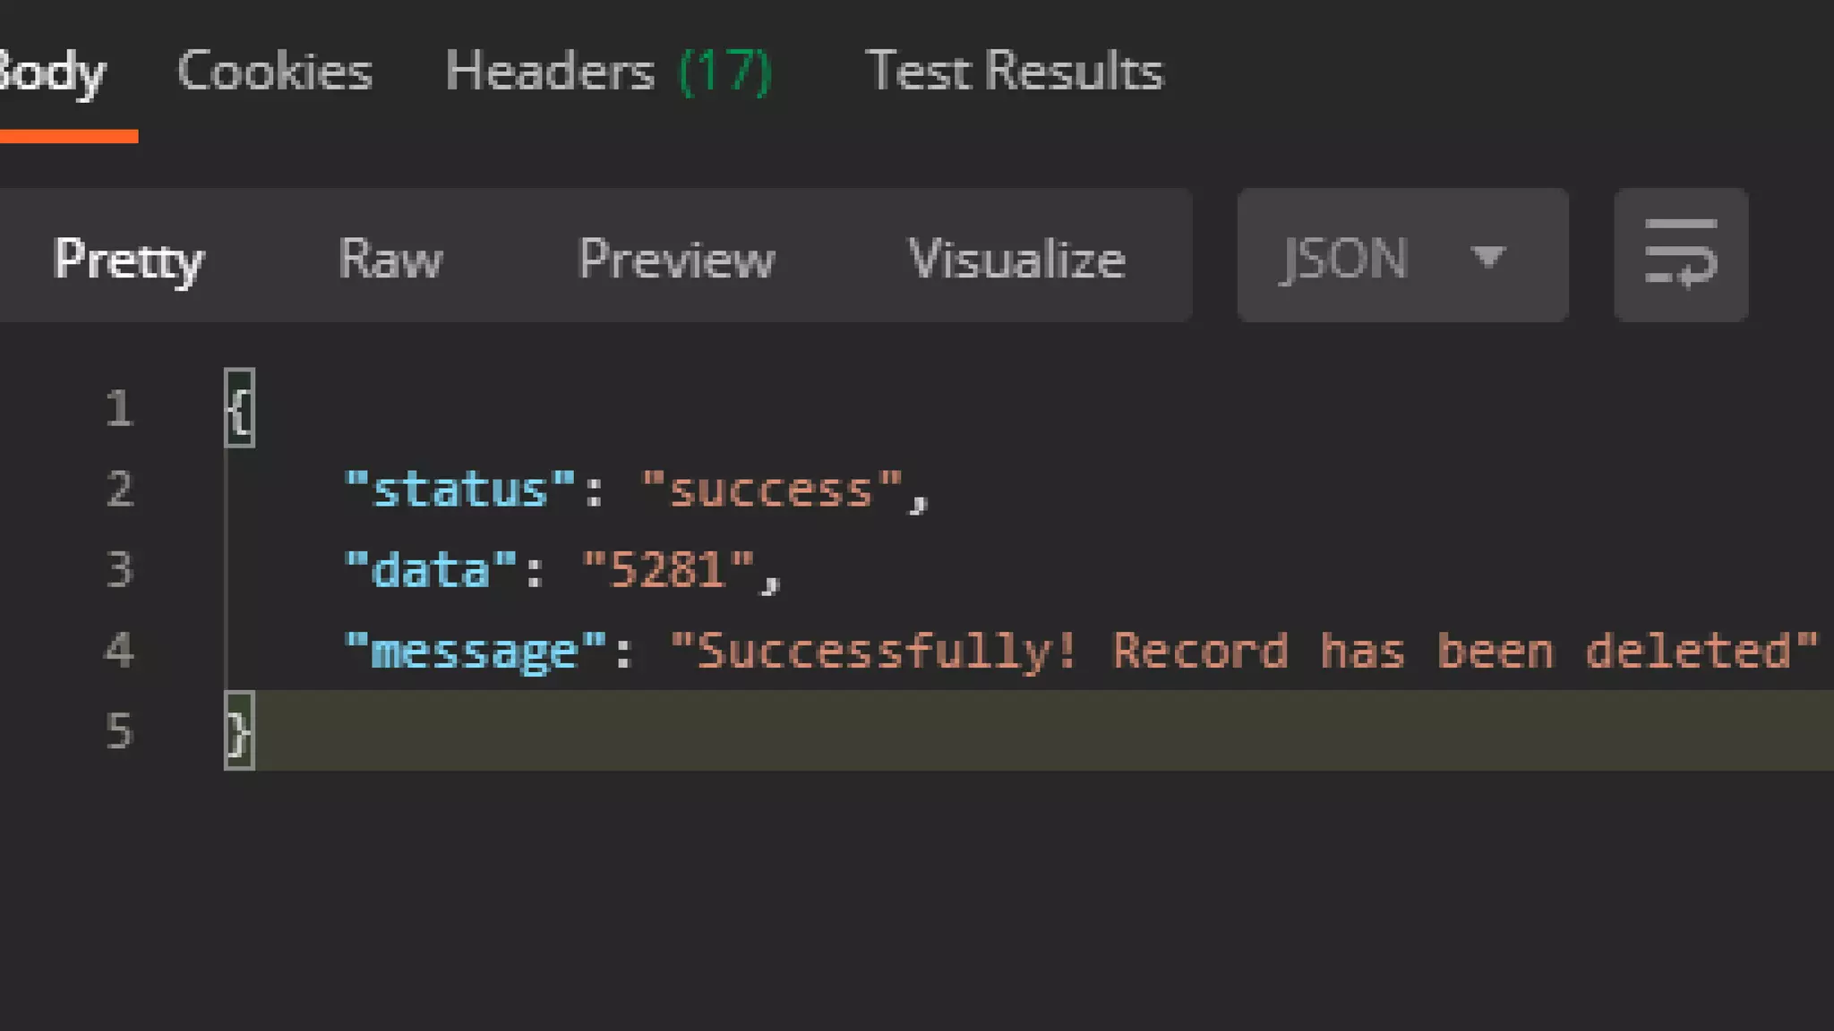
Task: Switch to the Preview view
Action: click(677, 259)
